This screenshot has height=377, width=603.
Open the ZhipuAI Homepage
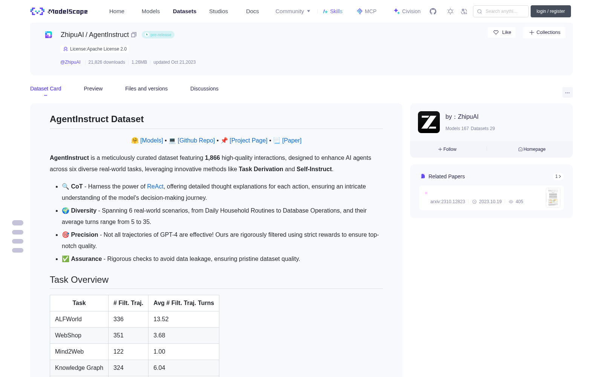532,149
